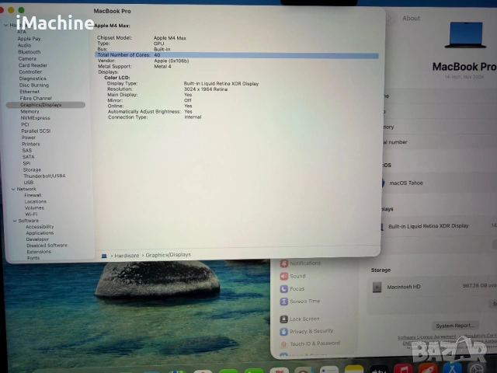Open NVMExpress entry
Screen dimensions: 497x373
(x=35, y=118)
